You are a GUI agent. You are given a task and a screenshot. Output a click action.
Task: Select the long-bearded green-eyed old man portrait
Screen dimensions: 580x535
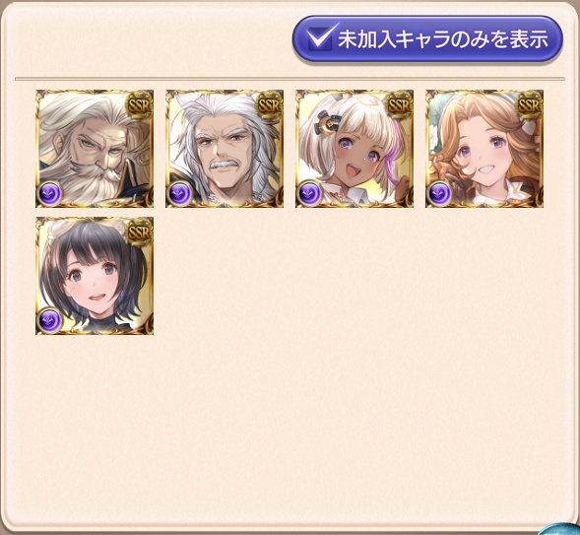click(95, 149)
